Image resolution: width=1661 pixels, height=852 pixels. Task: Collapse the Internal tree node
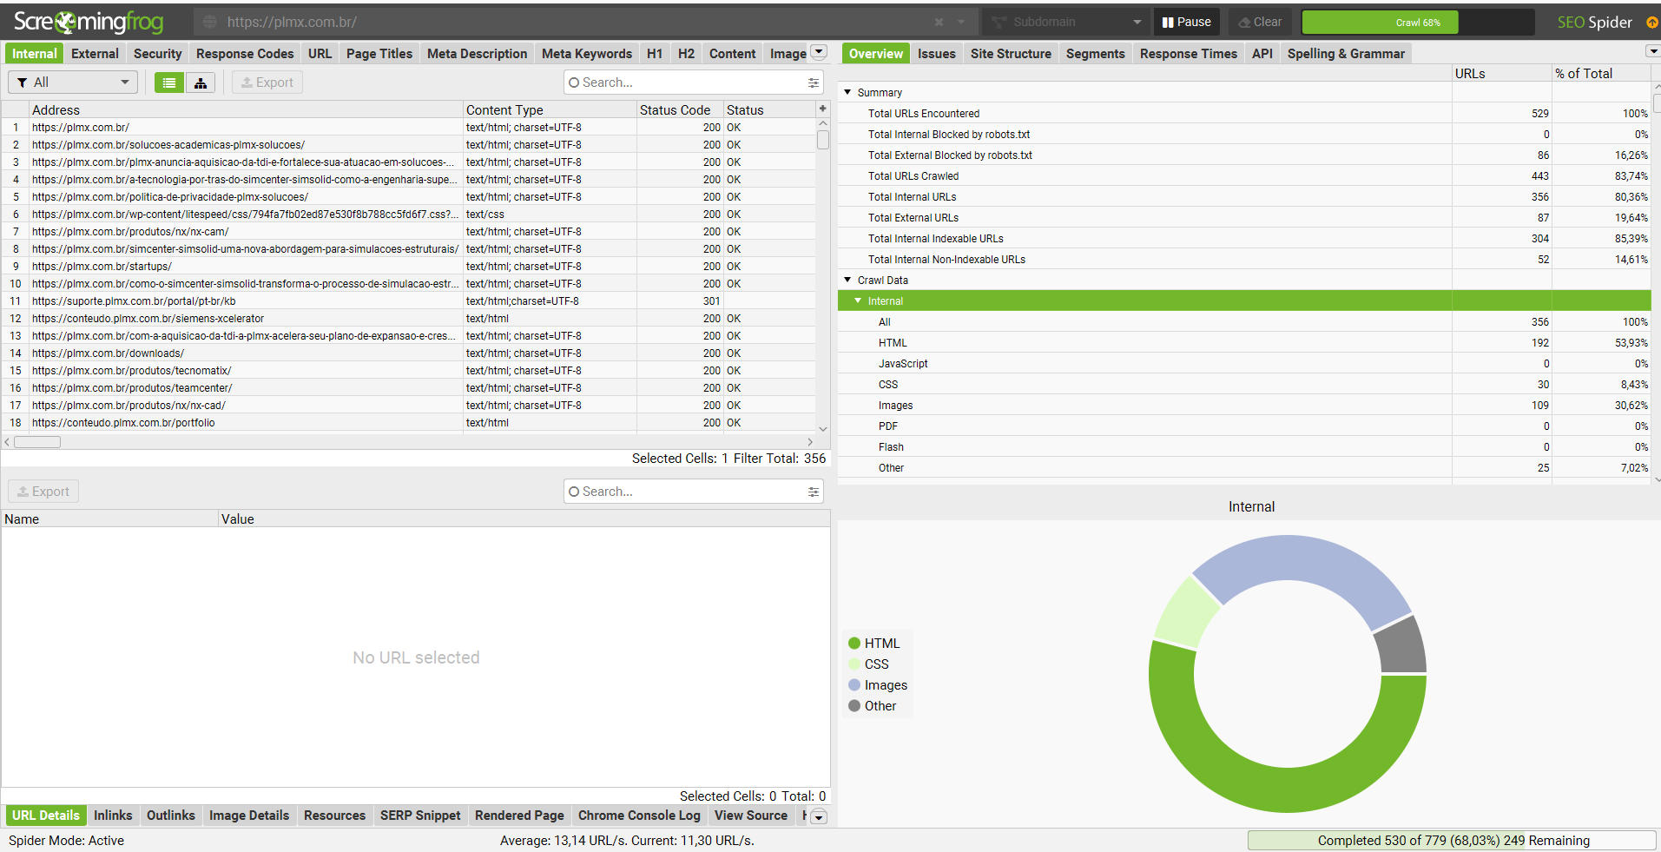point(858,301)
